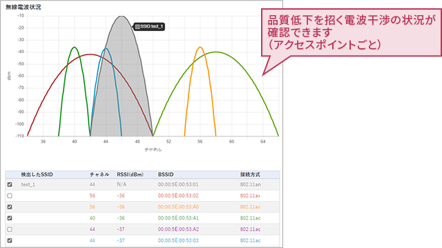Image resolution: width=442 pixels, height=248 pixels.
Task: Click BSSID 00:00:5E:00:53:A1 in green
Action: tap(178, 218)
